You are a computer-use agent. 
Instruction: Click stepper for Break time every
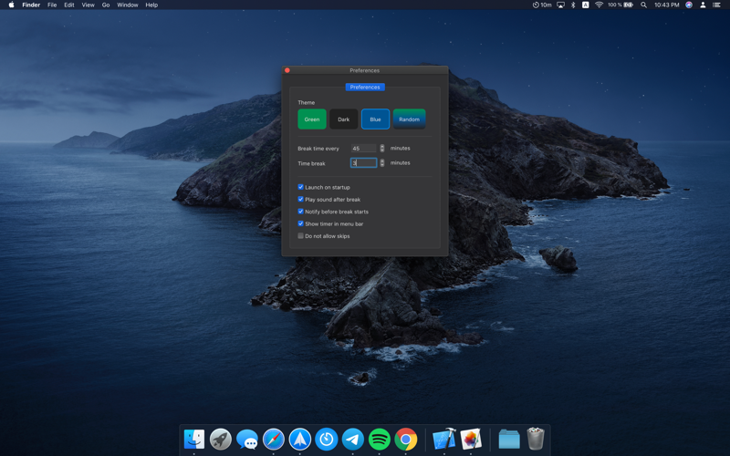(382, 148)
